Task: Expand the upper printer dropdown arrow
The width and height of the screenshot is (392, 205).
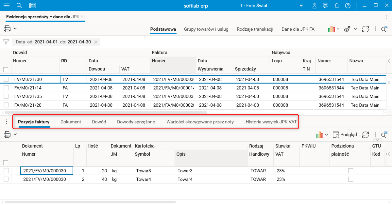Action: [x=15, y=29]
